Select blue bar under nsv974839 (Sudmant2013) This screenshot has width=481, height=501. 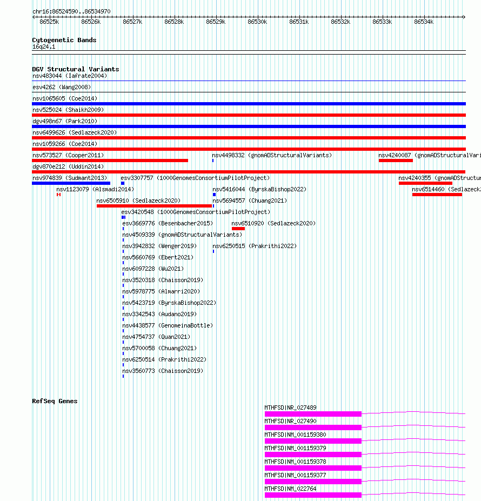tap(71, 183)
